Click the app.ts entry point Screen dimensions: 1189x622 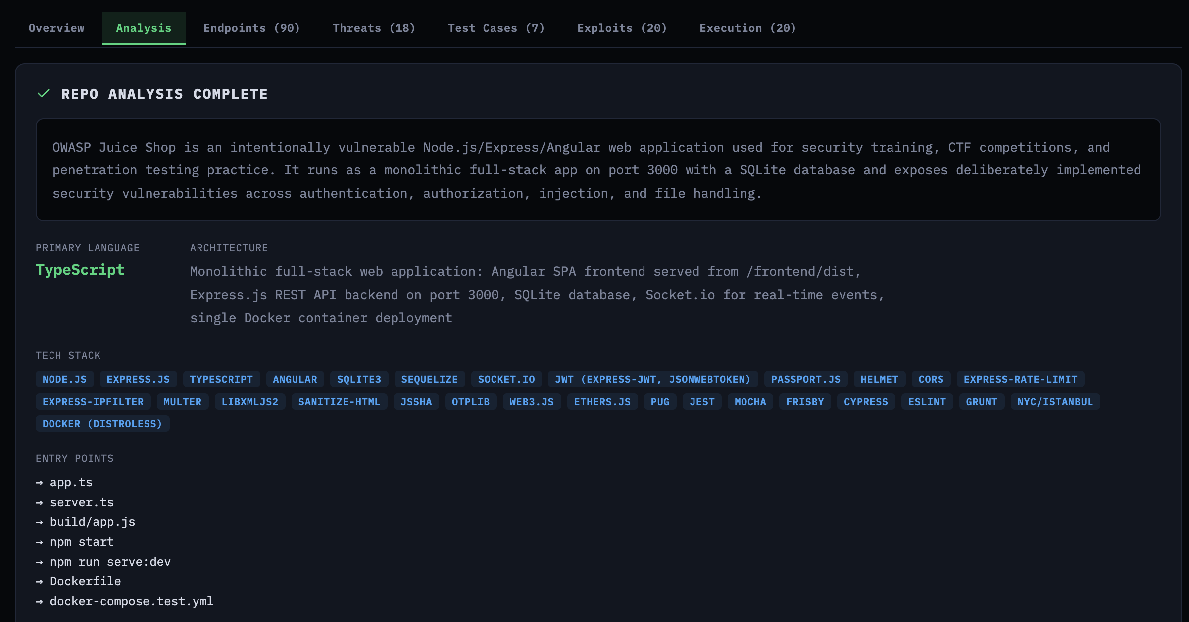[71, 482]
